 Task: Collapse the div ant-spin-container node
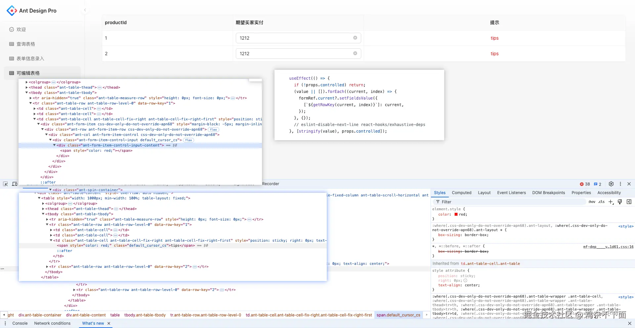pyautogui.click(x=50, y=190)
